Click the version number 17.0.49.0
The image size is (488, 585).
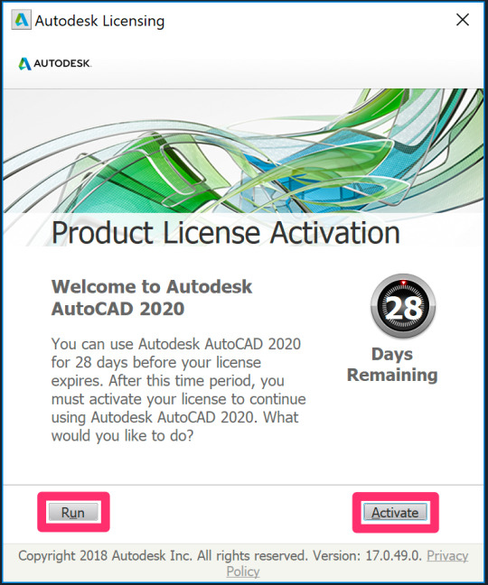(x=393, y=556)
